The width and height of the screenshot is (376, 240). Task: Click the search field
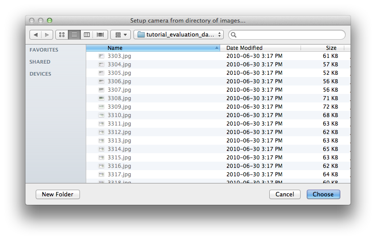[287, 35]
